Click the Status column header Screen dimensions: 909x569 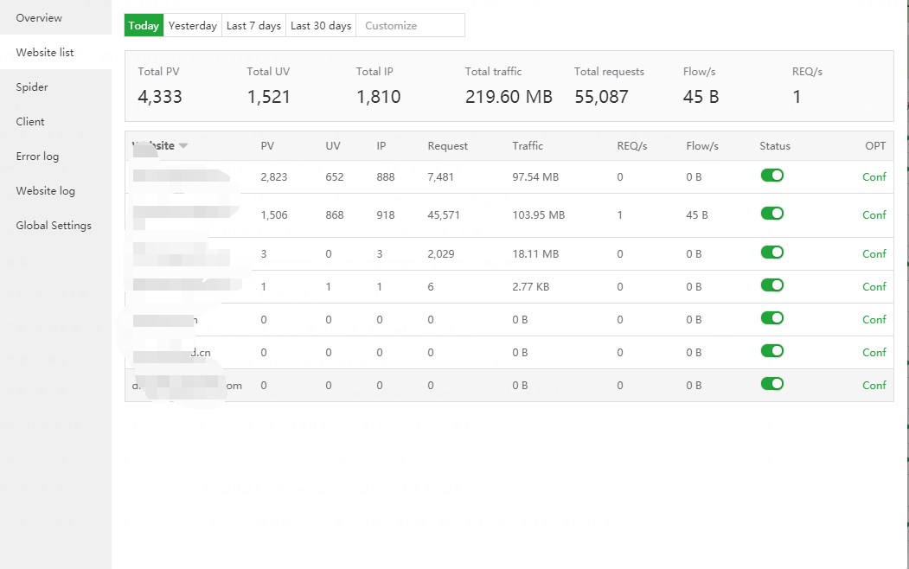pyautogui.click(x=774, y=146)
